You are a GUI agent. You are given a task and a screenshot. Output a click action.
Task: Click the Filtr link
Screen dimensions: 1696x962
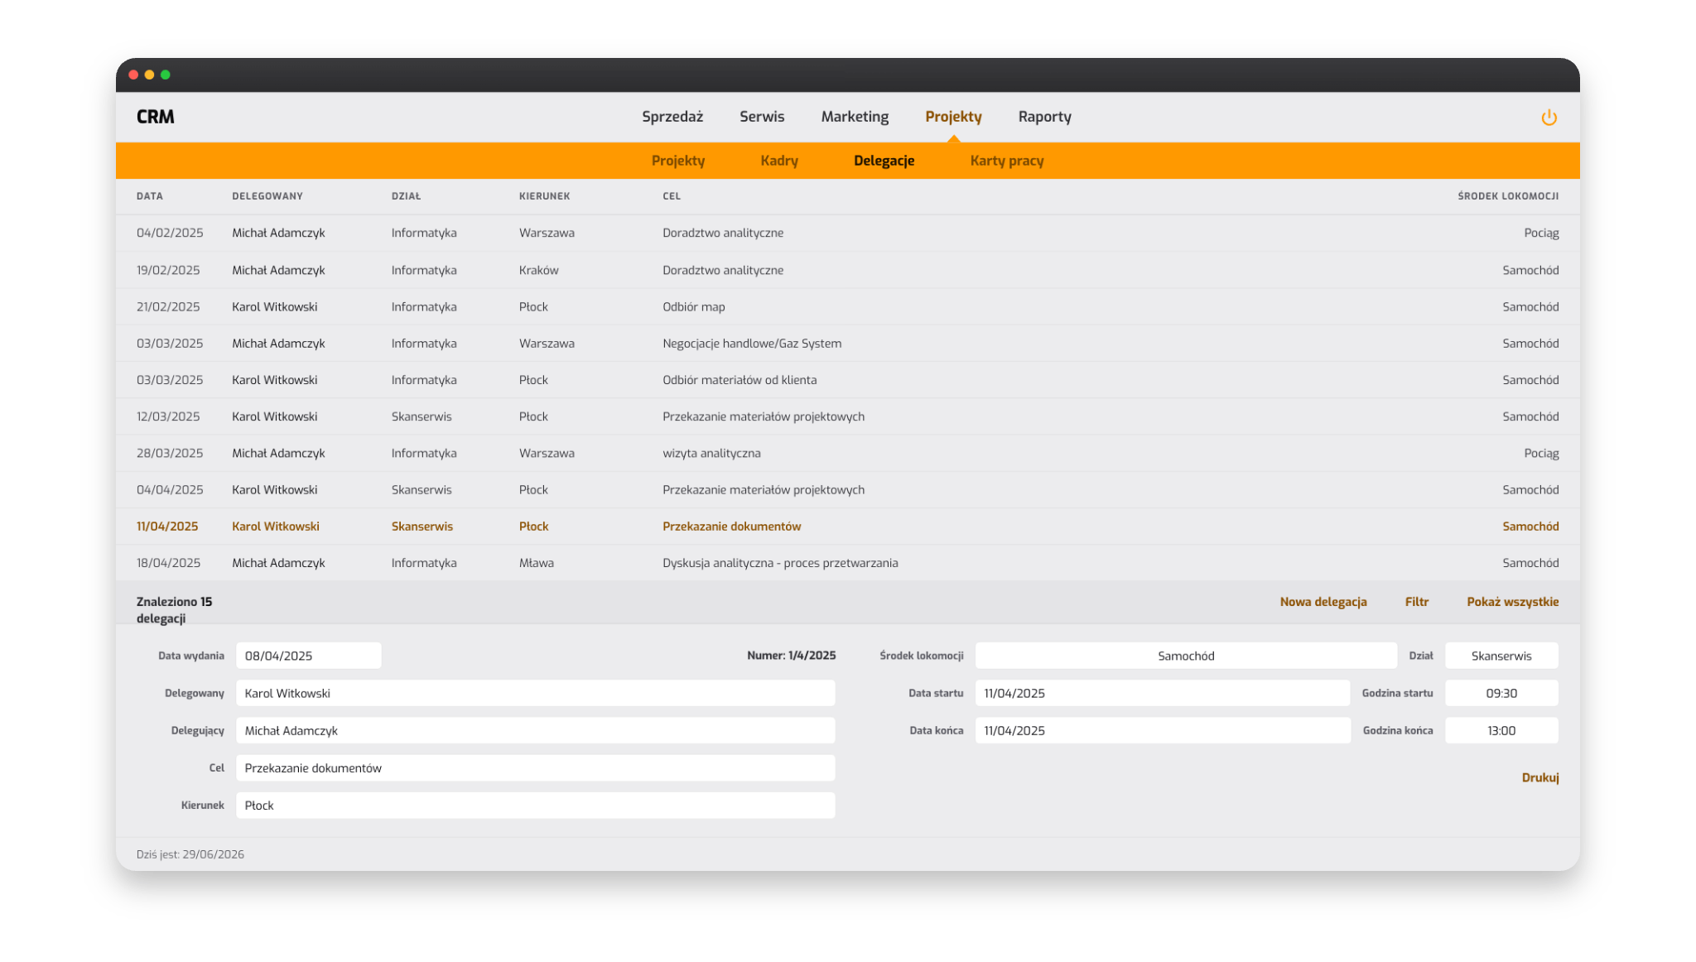click(x=1416, y=602)
